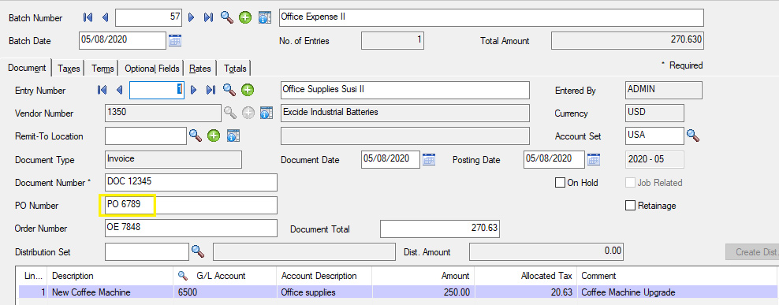779x305 pixels.
Task: Select the amount cell 250.00
Action: (423, 292)
